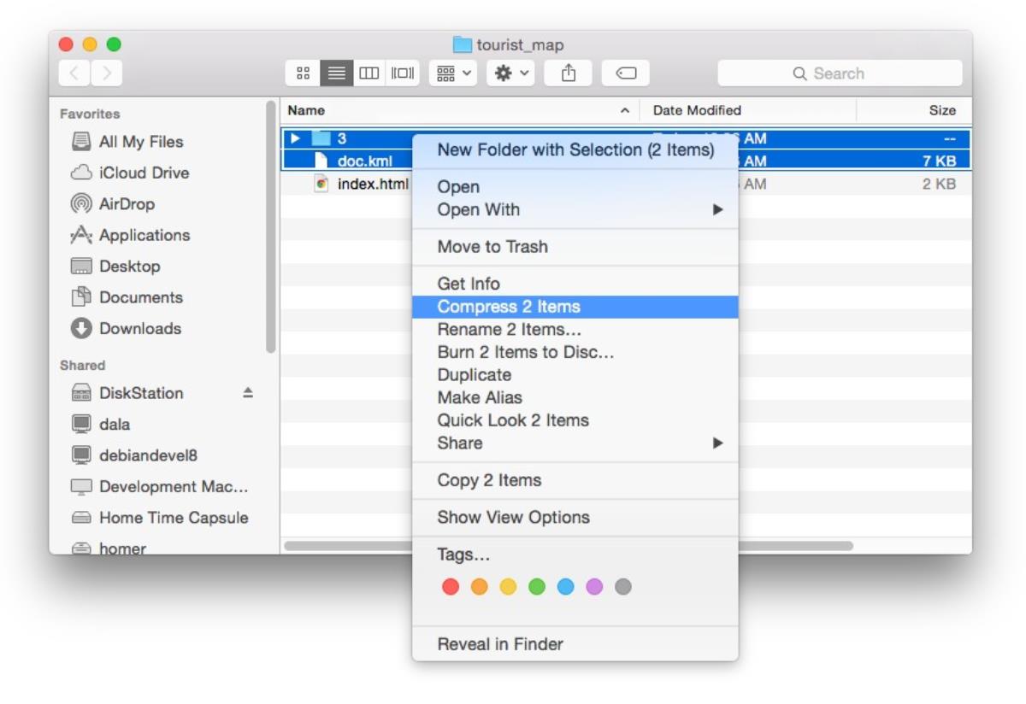The height and width of the screenshot is (704, 1026).
Task: Open the Action gear dropdown menu
Action: click(511, 73)
